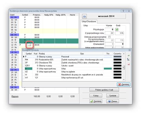This screenshot has height=113, width=141.
Task: Open Pomoc help button
Action: click(112, 101)
